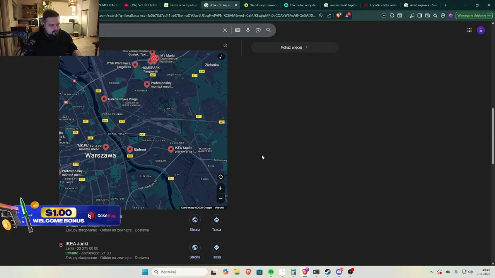Open a new browser tab
This screenshot has height=278, width=495.
pos(445,5)
